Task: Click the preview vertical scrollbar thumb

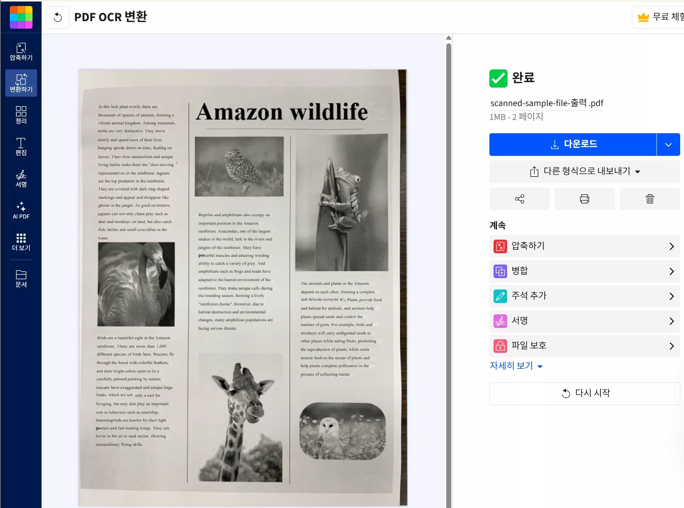Action: (x=449, y=276)
